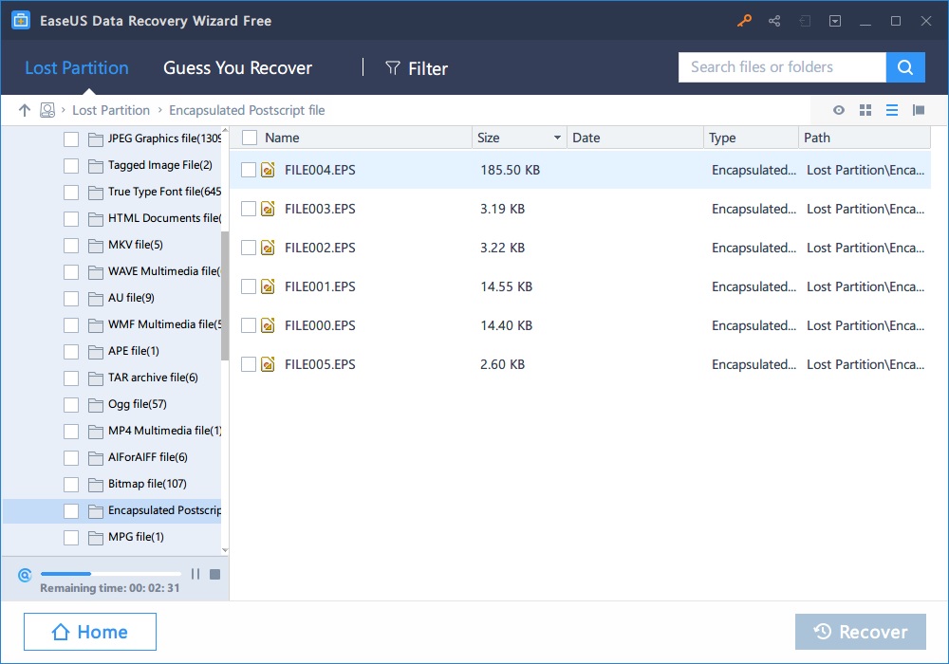Open the title bar dropdown menu icon
The width and height of the screenshot is (949, 664).
(834, 21)
